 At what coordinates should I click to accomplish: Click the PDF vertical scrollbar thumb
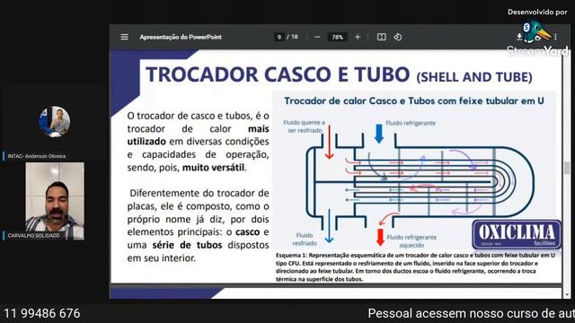pos(567,168)
